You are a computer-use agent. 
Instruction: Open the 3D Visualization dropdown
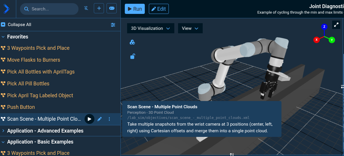(x=151, y=28)
